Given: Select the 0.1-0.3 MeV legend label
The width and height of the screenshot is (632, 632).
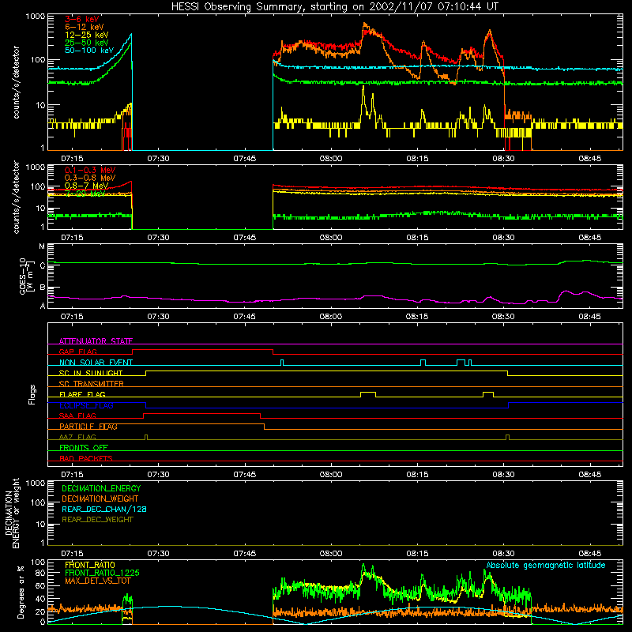Looking at the screenshot, I should (90, 170).
